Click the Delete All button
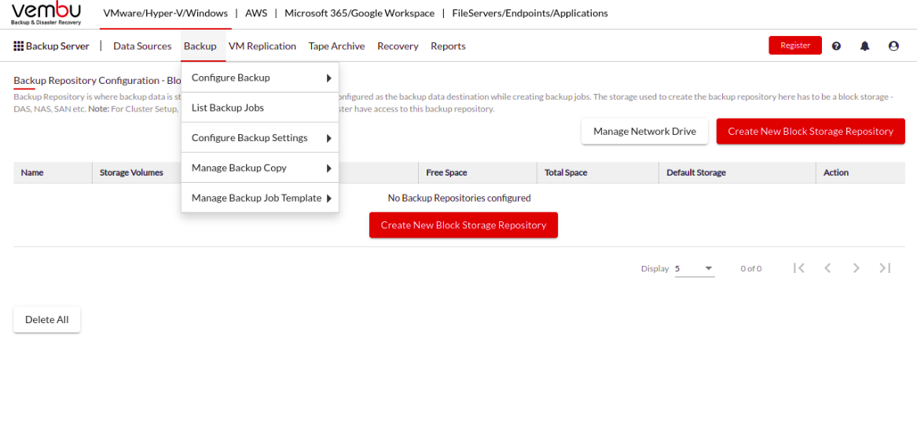 (47, 320)
